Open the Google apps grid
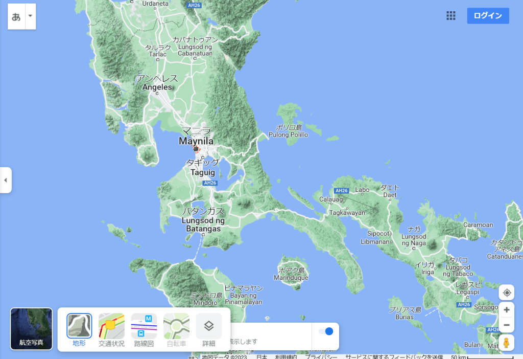 pos(451,16)
